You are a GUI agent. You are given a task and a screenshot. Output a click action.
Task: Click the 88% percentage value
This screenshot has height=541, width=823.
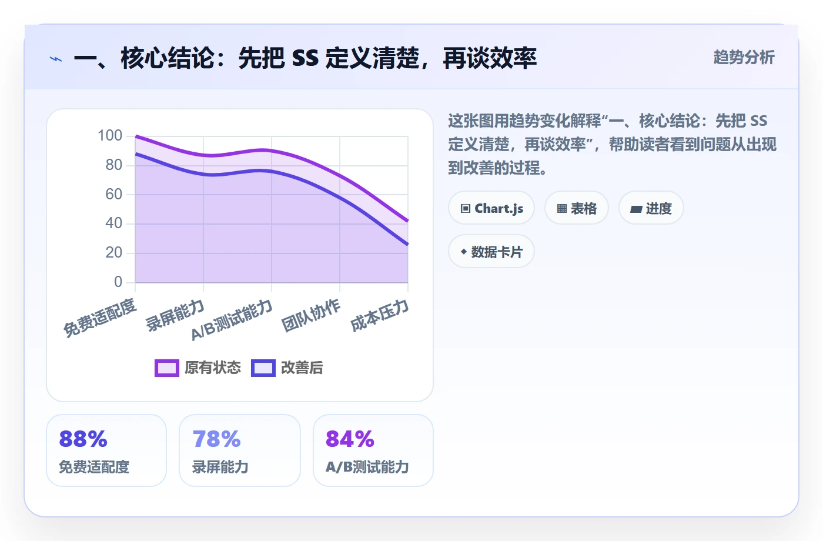[x=83, y=439]
